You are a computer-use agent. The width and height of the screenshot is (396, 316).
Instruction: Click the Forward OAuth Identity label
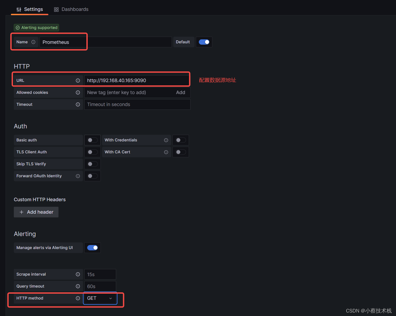pos(39,176)
